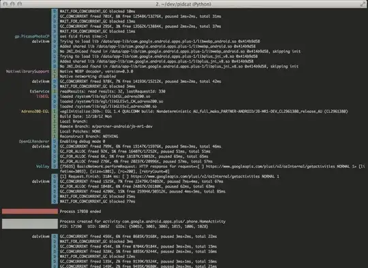This screenshot has width=368, height=268.
Task: Click the '<eglInitialize:269>: EGL 1.4 QUALCOMM build' line
Action: (204, 112)
